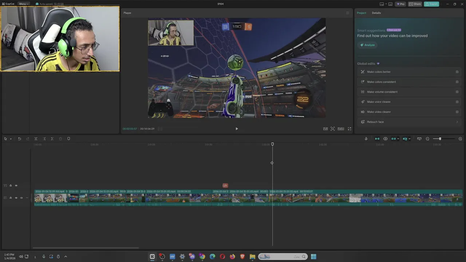Open the CapCut Menu dropdown
The width and height of the screenshot is (466, 262).
click(x=24, y=4)
